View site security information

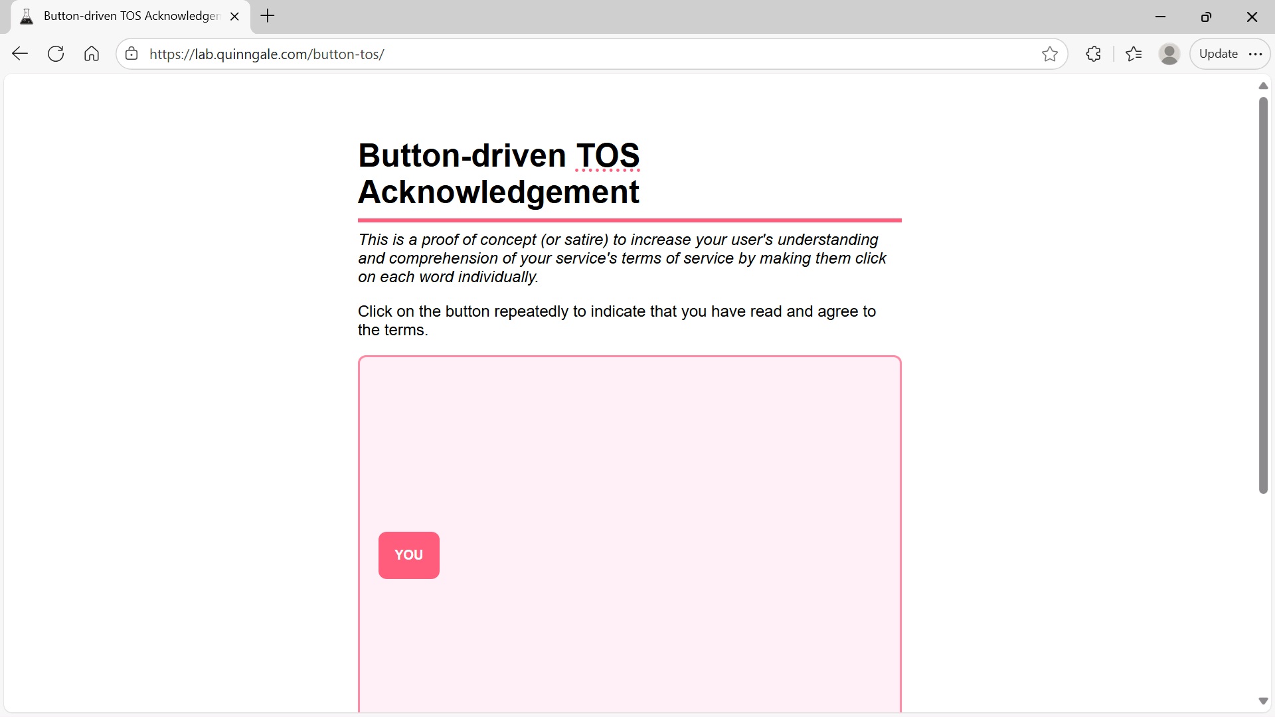(x=131, y=54)
